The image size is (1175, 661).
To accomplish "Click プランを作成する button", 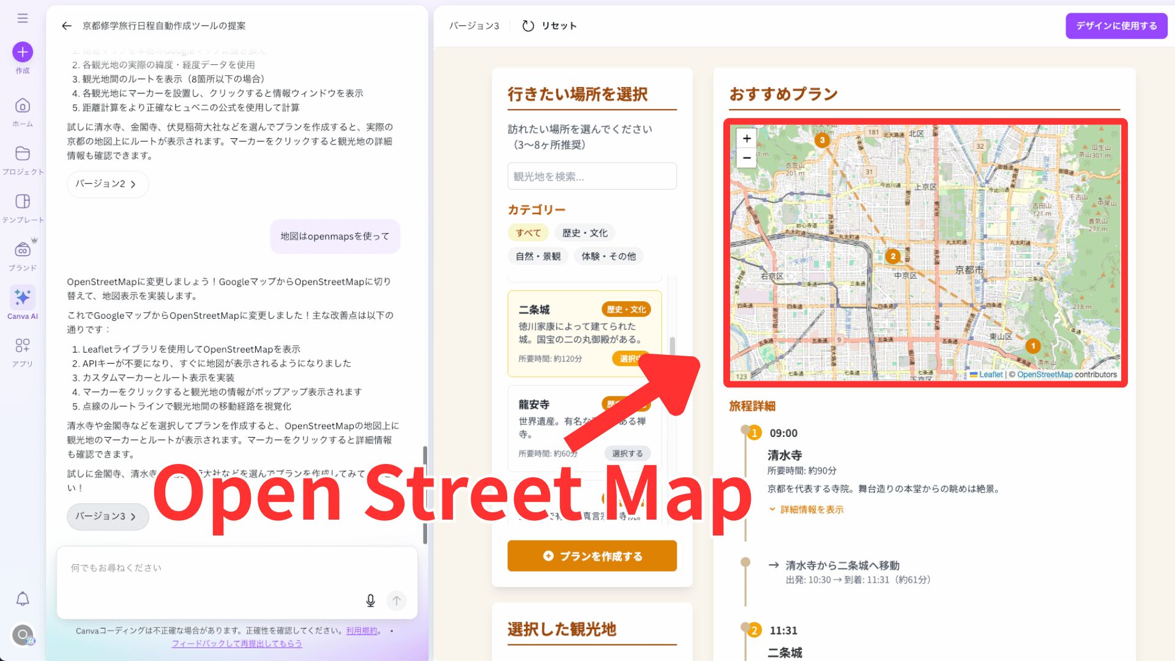I will pos(592,556).
